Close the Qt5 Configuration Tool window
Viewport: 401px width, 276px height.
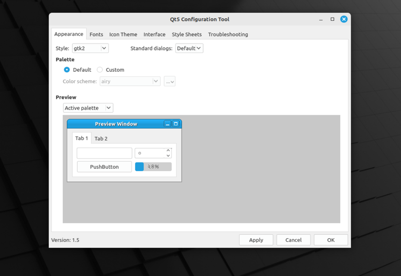click(x=344, y=19)
